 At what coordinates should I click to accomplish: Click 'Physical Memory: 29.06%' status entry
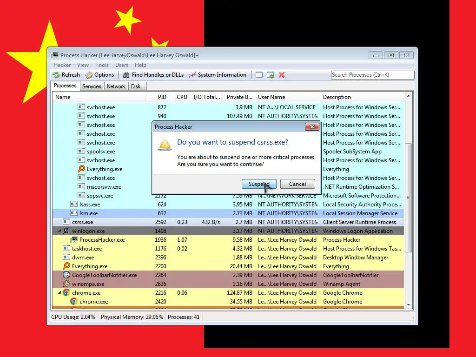(132, 317)
